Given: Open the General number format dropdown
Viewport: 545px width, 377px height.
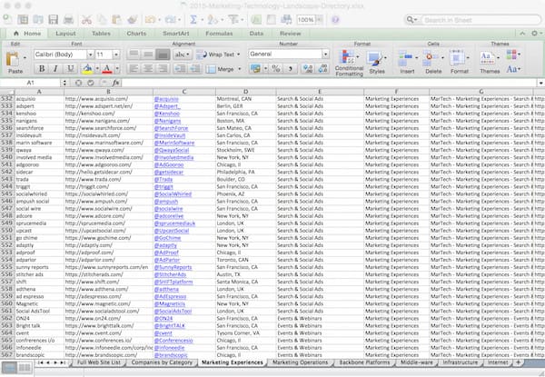Looking at the screenshot, I should click(x=325, y=55).
